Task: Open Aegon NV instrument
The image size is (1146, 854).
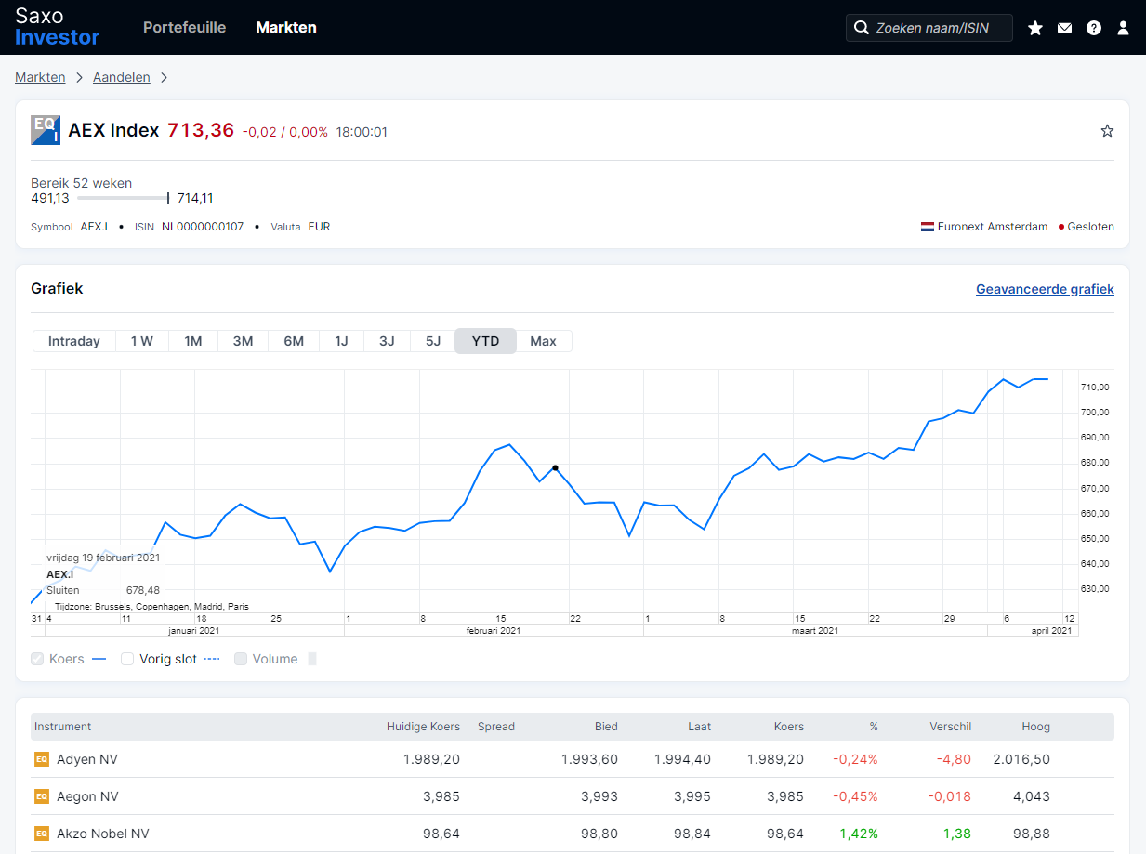Action: tap(87, 796)
